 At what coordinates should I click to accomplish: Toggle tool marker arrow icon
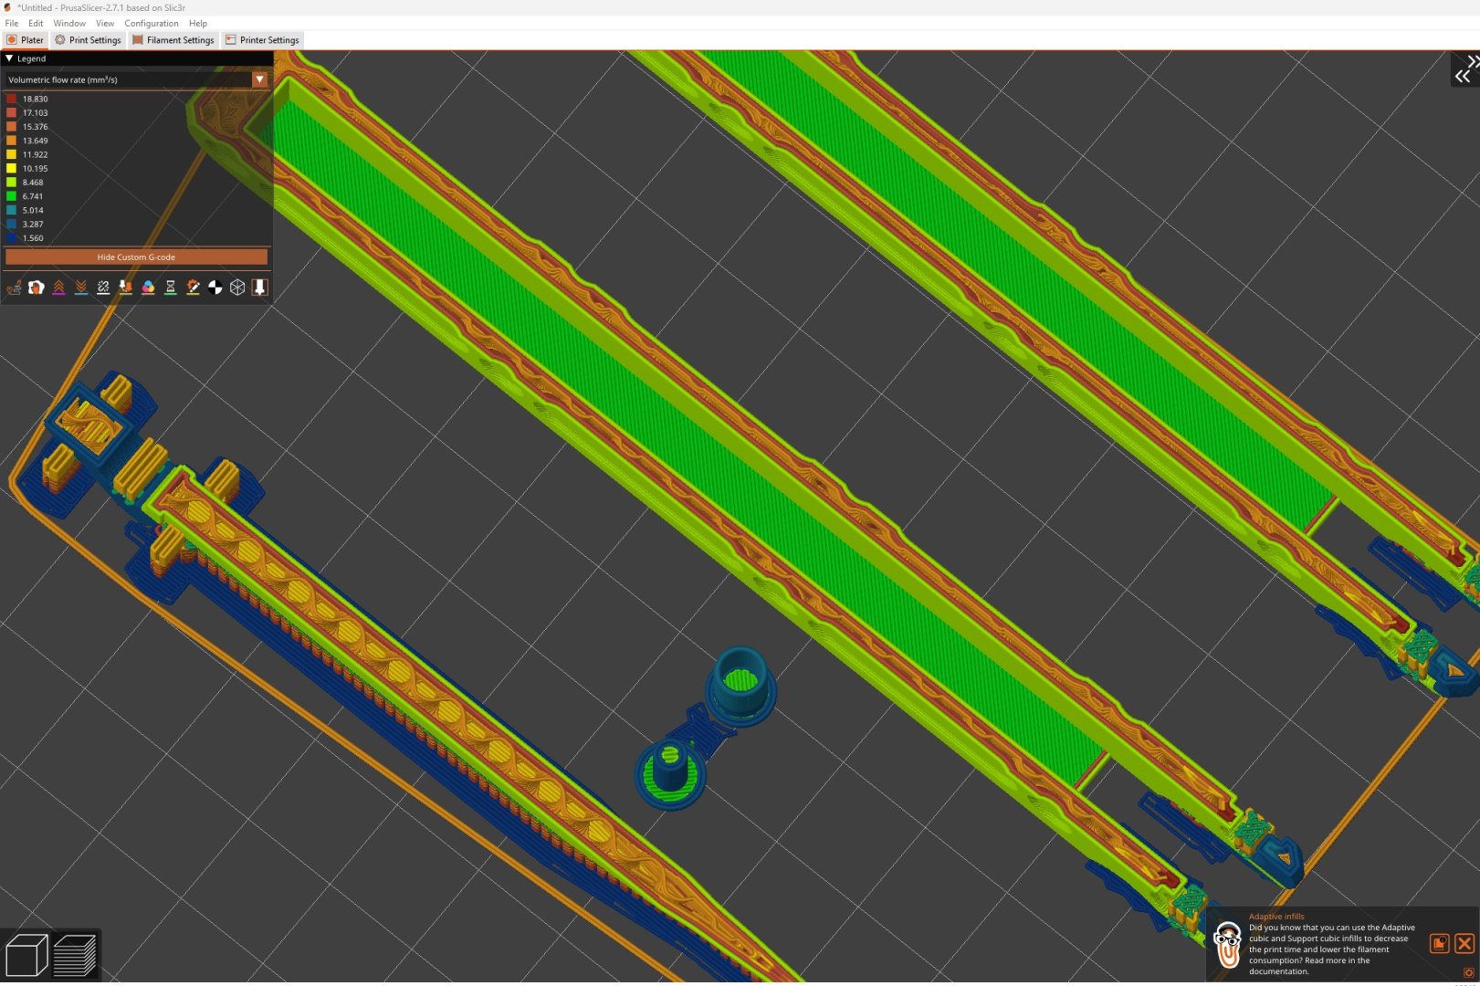pyautogui.click(x=260, y=288)
